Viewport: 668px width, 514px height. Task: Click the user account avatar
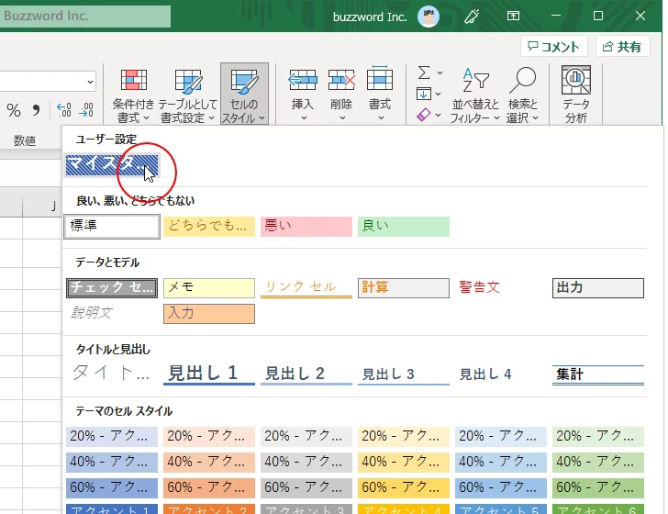point(429,17)
